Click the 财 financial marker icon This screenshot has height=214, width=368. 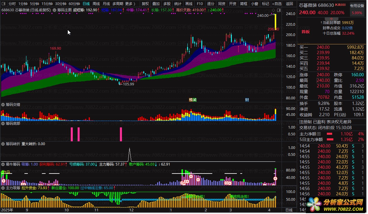click(x=247, y=100)
